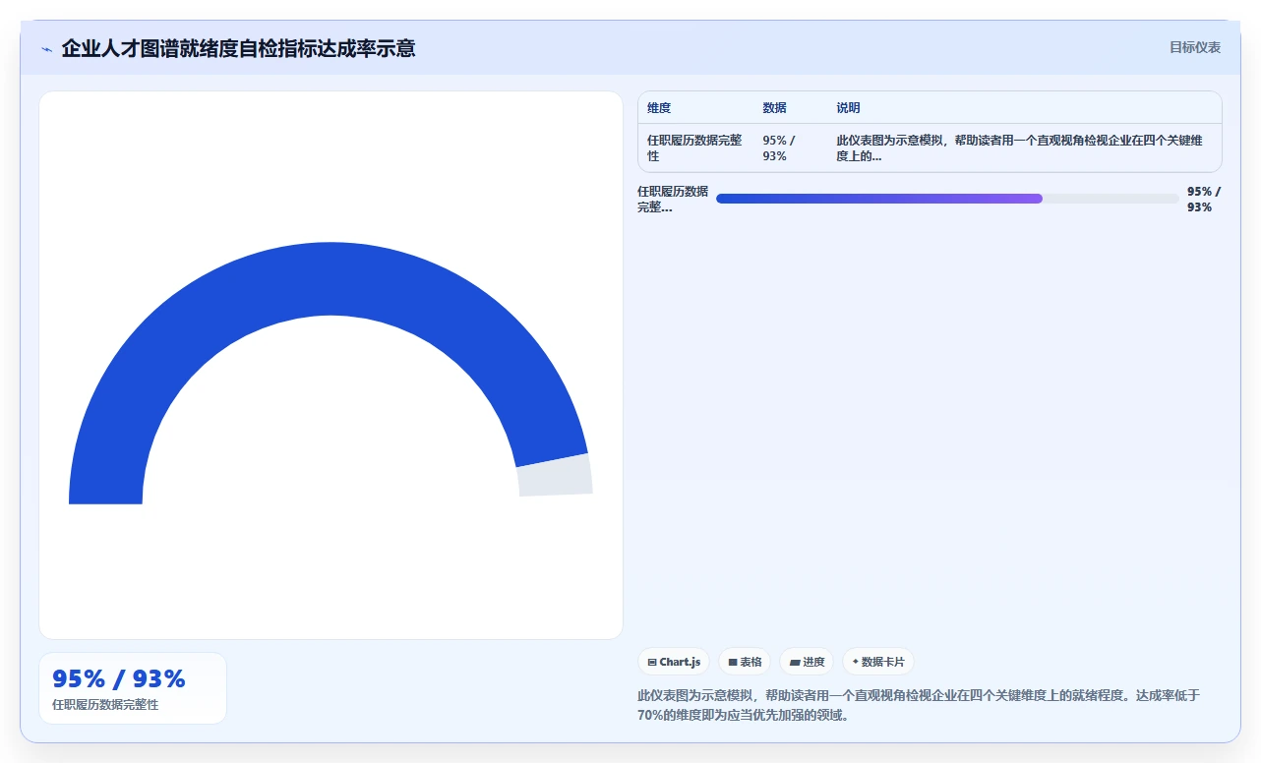Select the 进度 tag chip
Viewport: 1261px width, 763px height.
click(x=807, y=662)
